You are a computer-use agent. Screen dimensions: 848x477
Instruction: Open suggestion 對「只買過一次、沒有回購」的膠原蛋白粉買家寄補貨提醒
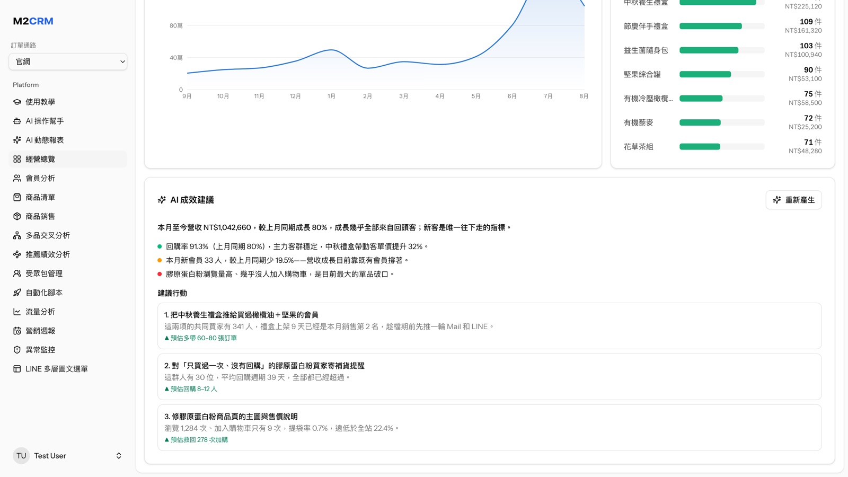click(489, 377)
